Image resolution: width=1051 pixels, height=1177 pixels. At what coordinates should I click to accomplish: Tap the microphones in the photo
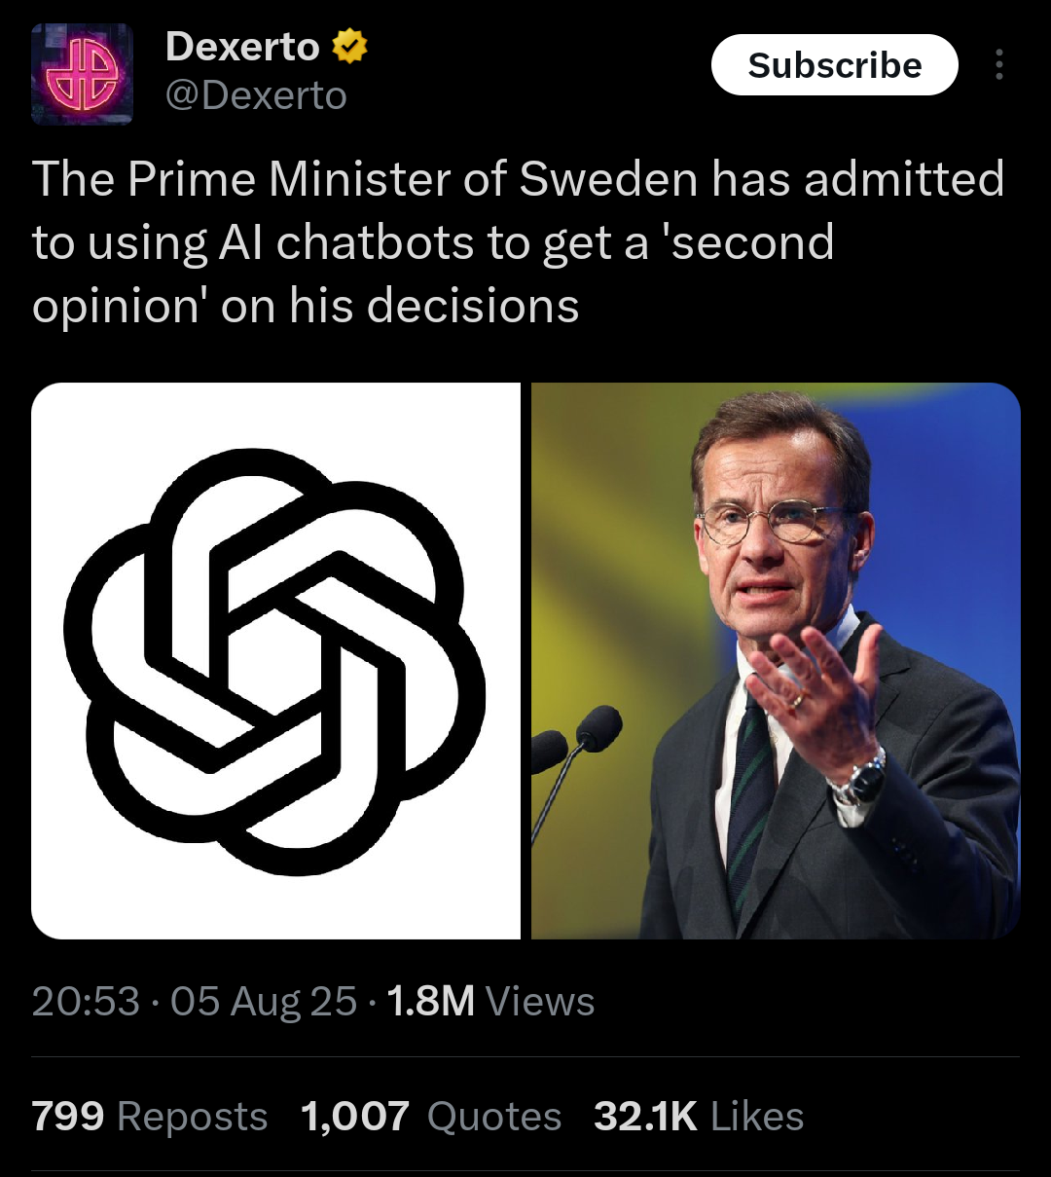click(x=582, y=740)
